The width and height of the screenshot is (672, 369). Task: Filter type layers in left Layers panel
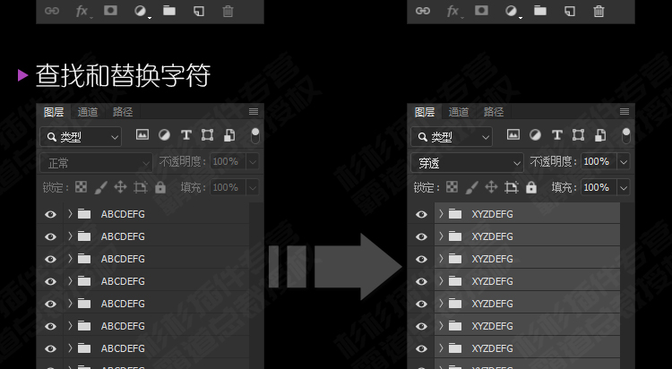(x=186, y=135)
